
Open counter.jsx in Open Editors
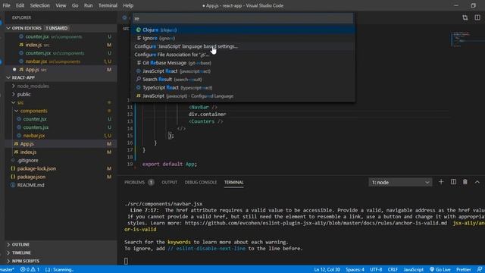tap(61, 36)
